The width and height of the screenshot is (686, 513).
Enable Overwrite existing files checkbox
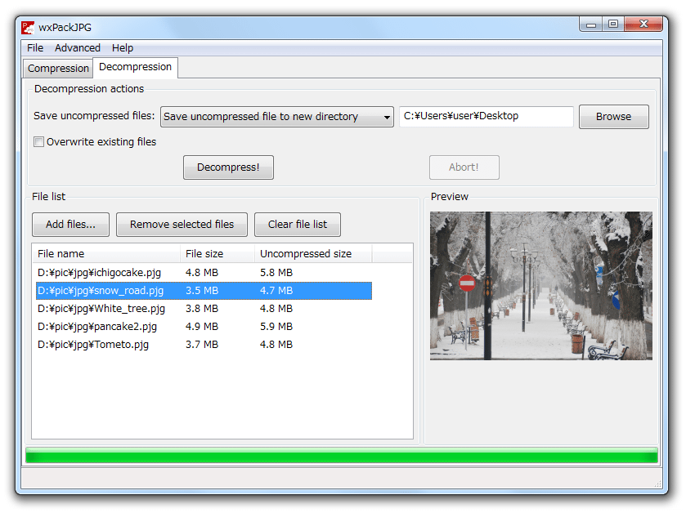coord(38,142)
